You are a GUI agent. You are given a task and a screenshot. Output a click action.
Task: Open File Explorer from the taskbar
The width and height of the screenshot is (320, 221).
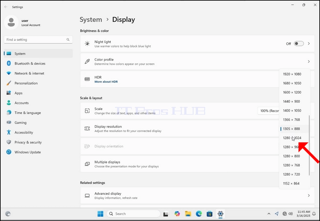tap(188, 214)
